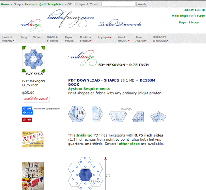The width and height of the screenshot is (206, 190).
Task: Click the Shop breadcrumb text
Action: 17,4
